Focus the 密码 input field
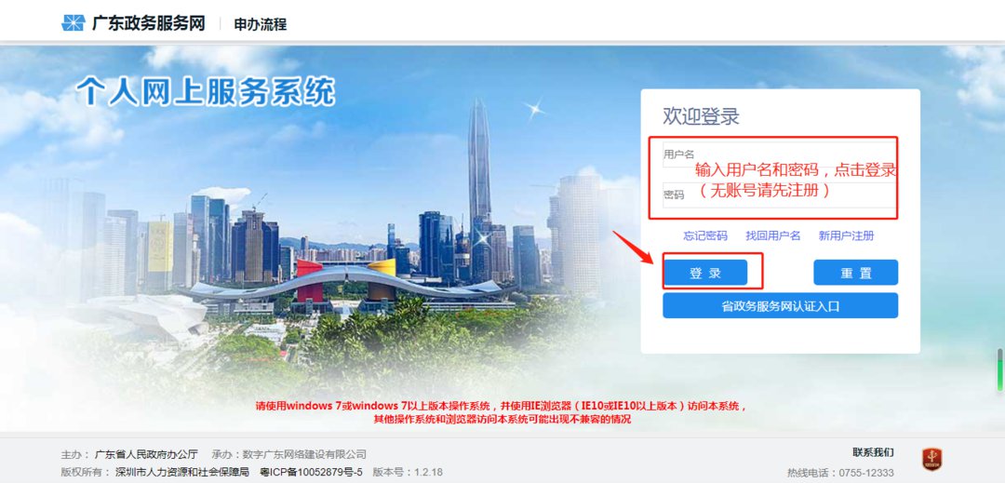This screenshot has height=483, width=1005. point(779,195)
